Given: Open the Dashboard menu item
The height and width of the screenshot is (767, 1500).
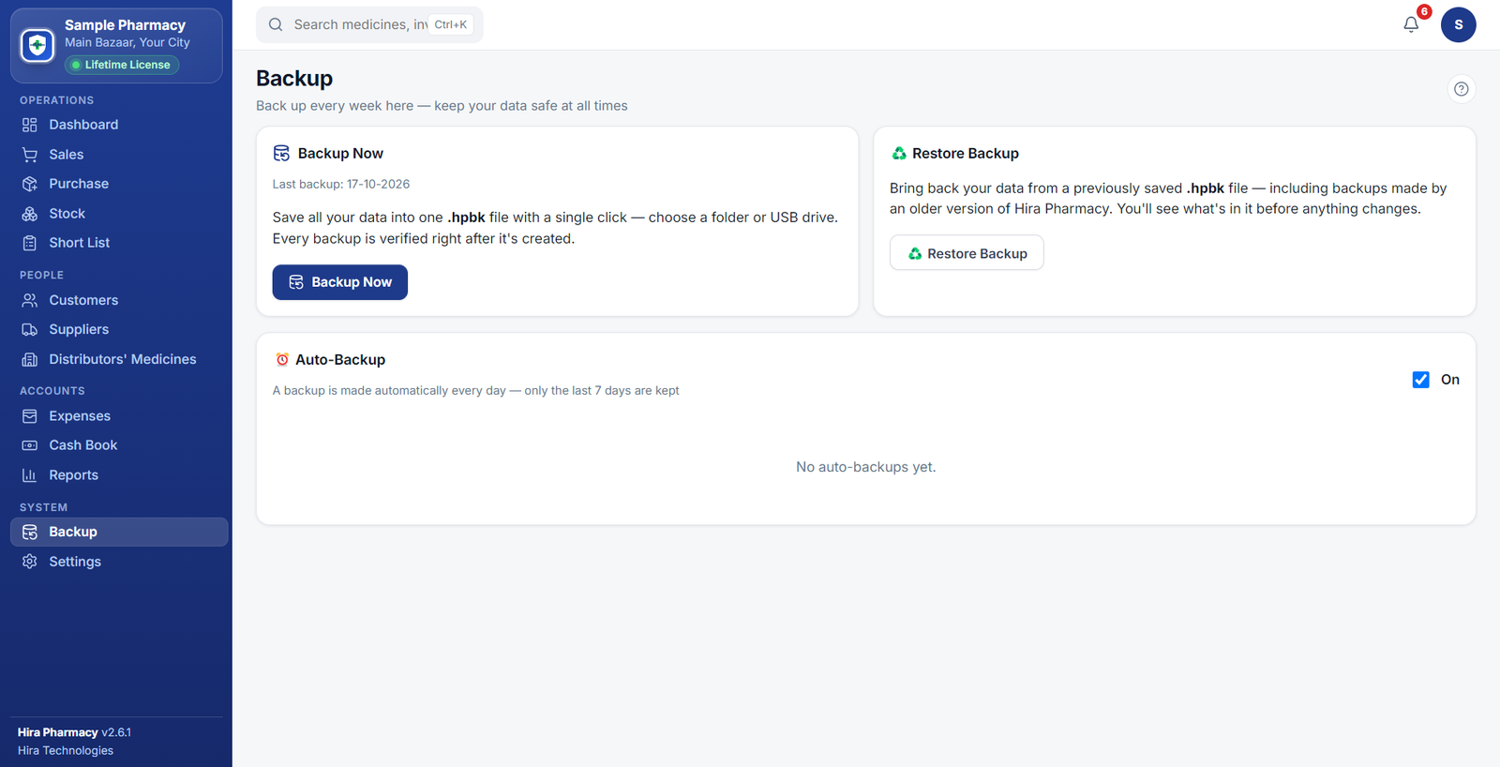Looking at the screenshot, I should pos(119,125).
